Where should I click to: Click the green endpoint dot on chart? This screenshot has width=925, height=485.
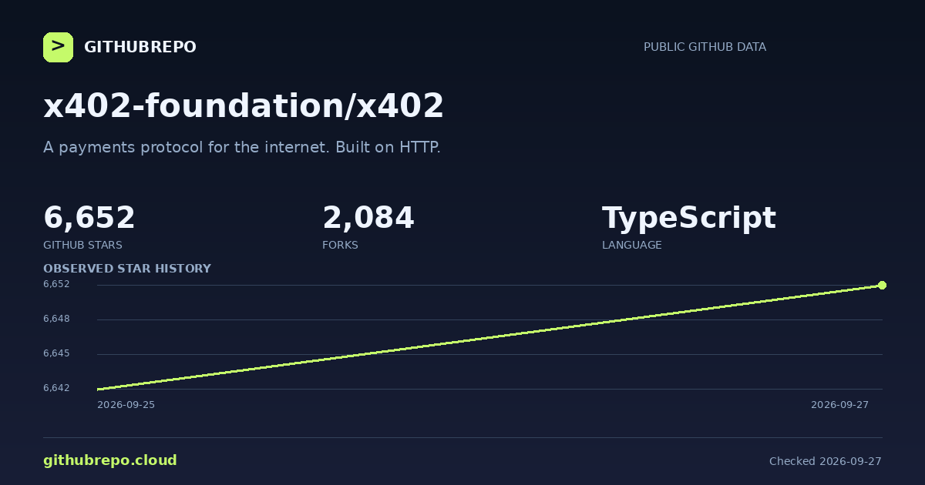(882, 285)
